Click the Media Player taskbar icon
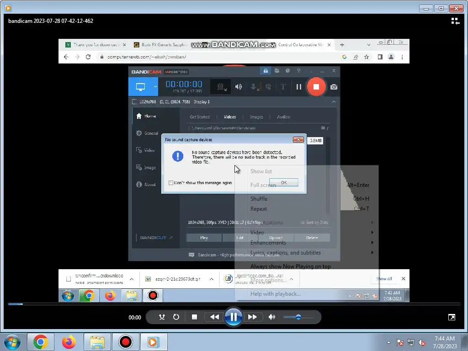 pos(154,342)
